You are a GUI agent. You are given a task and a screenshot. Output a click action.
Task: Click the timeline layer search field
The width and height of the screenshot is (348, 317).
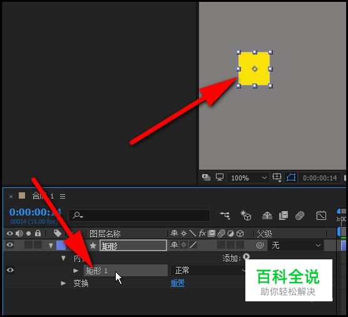(x=140, y=216)
